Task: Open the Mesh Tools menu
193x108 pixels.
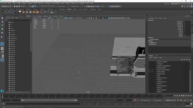Action: click(48, 3)
